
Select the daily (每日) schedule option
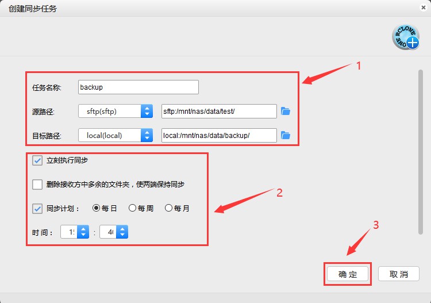click(97, 208)
